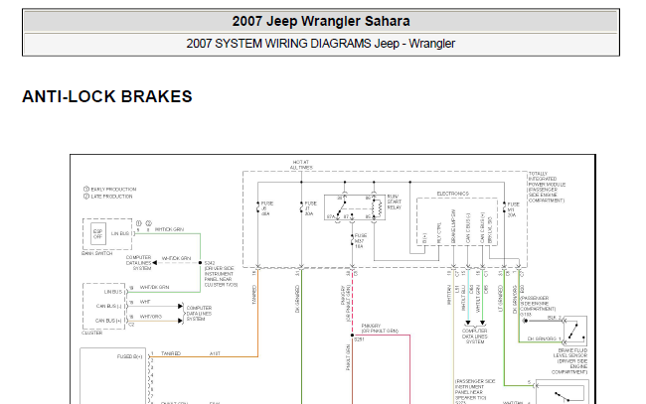Click the 'S242' splice label
The width and height of the screenshot is (646, 404).
[210, 263]
